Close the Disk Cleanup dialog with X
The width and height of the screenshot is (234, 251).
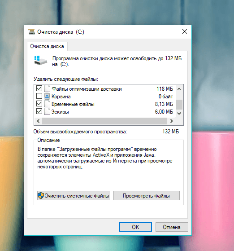tap(185, 31)
